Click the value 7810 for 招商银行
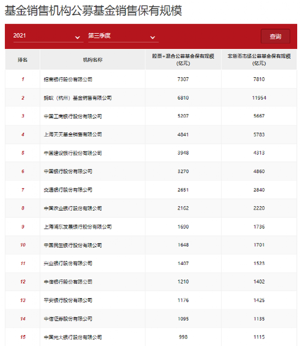301x346 pixels. point(259,79)
